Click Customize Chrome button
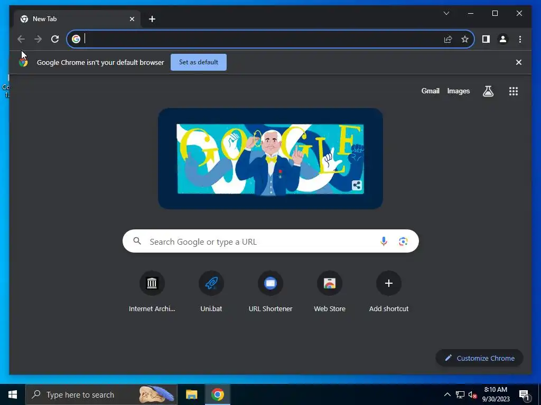Screen dimensions: 541x405 tap(480, 358)
